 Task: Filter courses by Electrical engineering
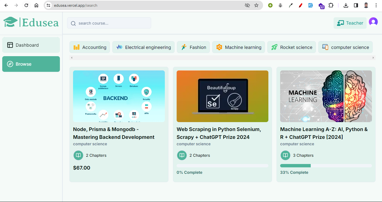pos(144,47)
